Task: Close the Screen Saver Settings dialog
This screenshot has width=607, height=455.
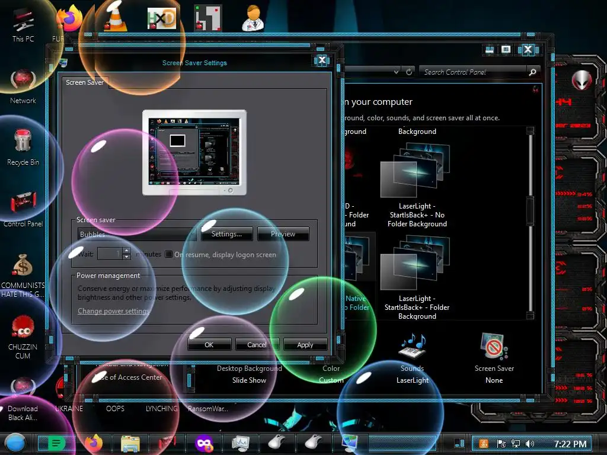Action: (x=322, y=60)
